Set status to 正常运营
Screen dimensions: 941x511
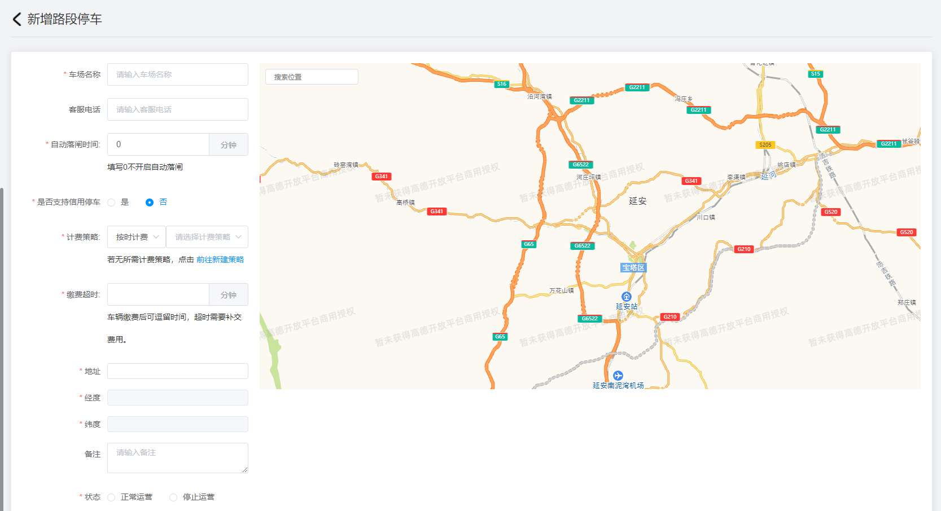coord(111,497)
